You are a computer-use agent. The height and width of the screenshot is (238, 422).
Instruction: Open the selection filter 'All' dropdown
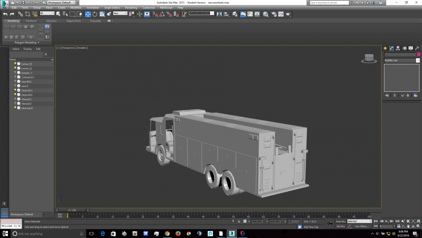pos(47,14)
